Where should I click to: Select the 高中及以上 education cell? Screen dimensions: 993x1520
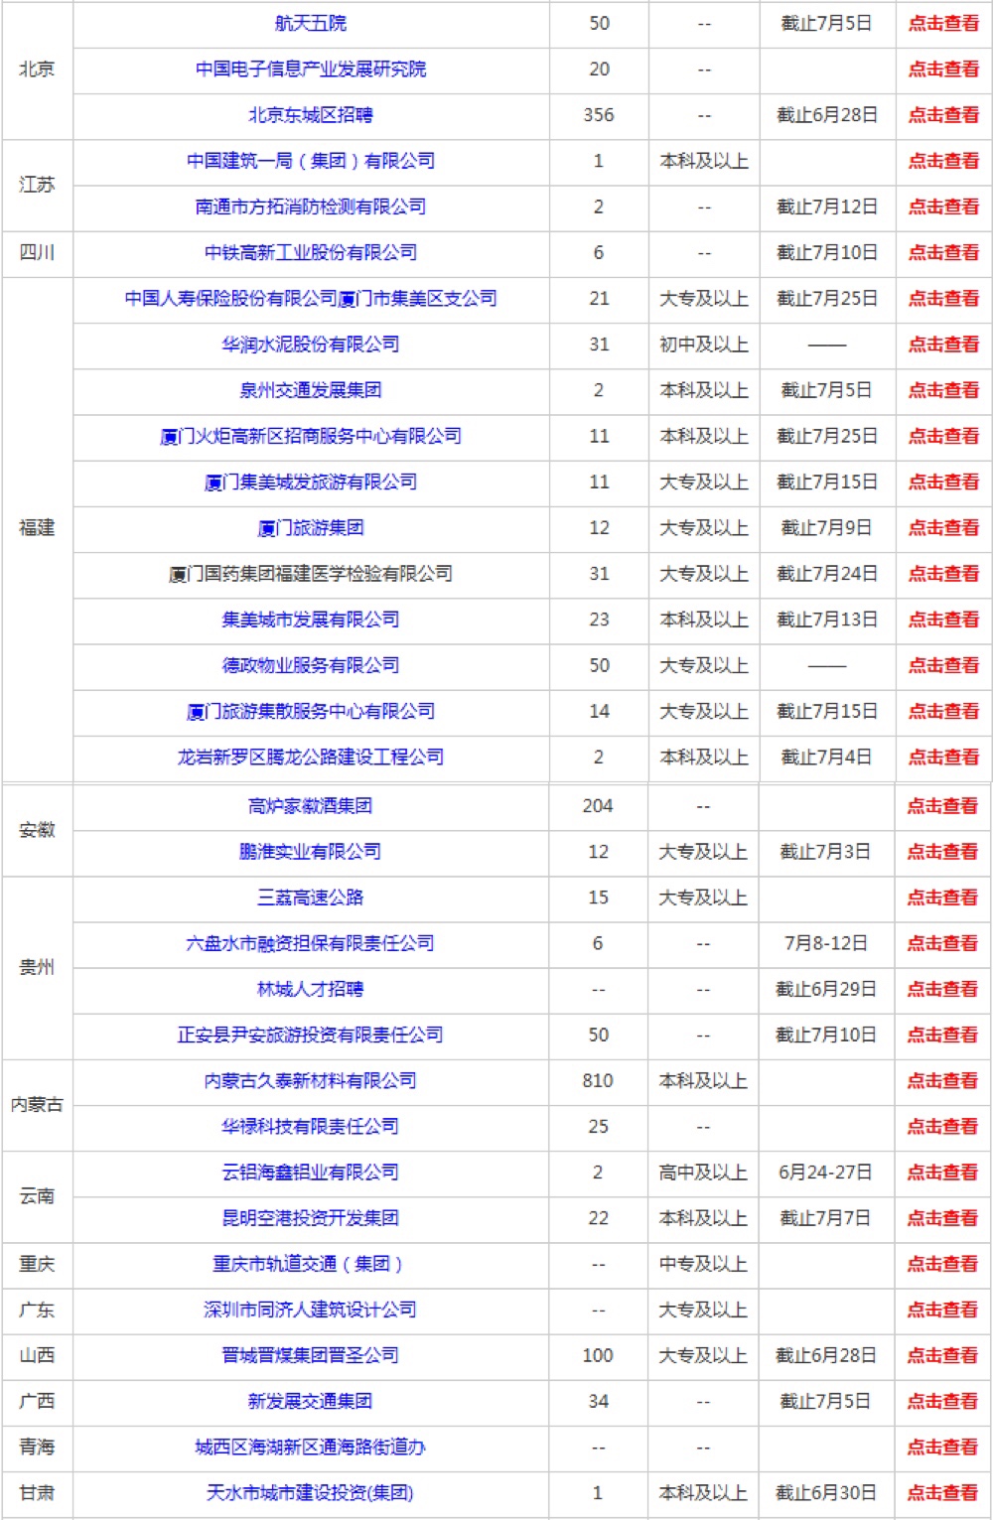[703, 1172]
